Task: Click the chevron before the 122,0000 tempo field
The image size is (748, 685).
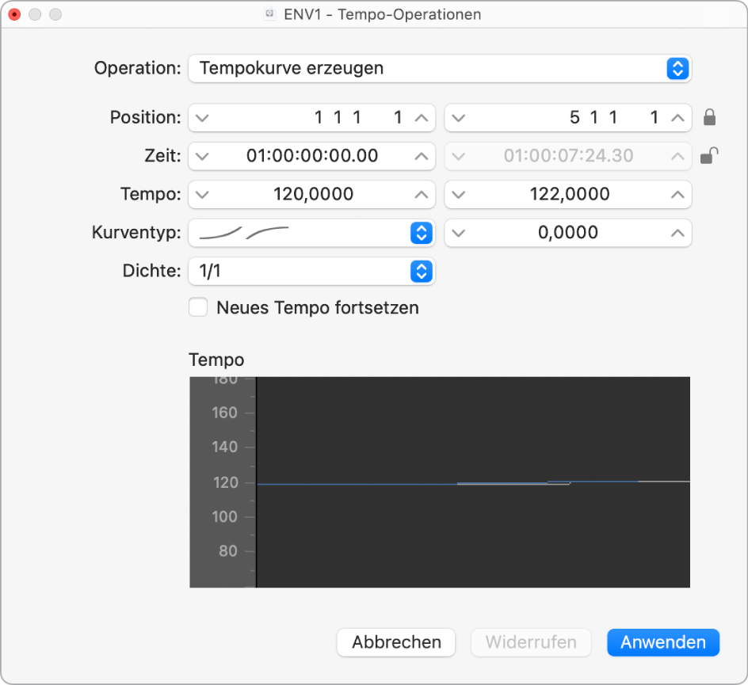Action: point(459,194)
